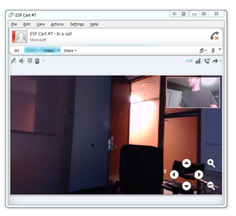Expand the Call dropdown arrow
This screenshot has width=236, height=216.
coord(38,51)
